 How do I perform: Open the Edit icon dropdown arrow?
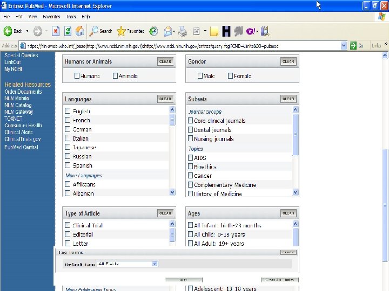(205, 31)
